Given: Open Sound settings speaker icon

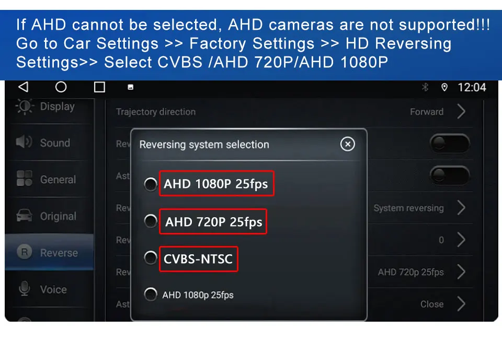Looking at the screenshot, I should 24,142.
